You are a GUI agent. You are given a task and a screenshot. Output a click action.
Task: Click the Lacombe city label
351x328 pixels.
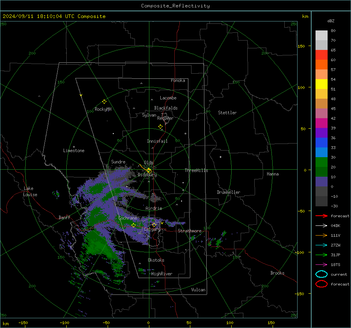[168, 98]
